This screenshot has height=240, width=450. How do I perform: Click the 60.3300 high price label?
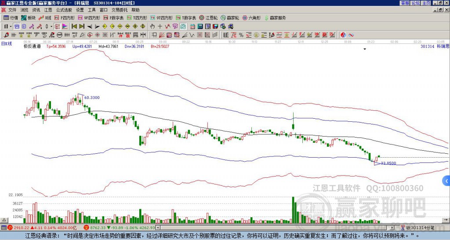click(92, 98)
